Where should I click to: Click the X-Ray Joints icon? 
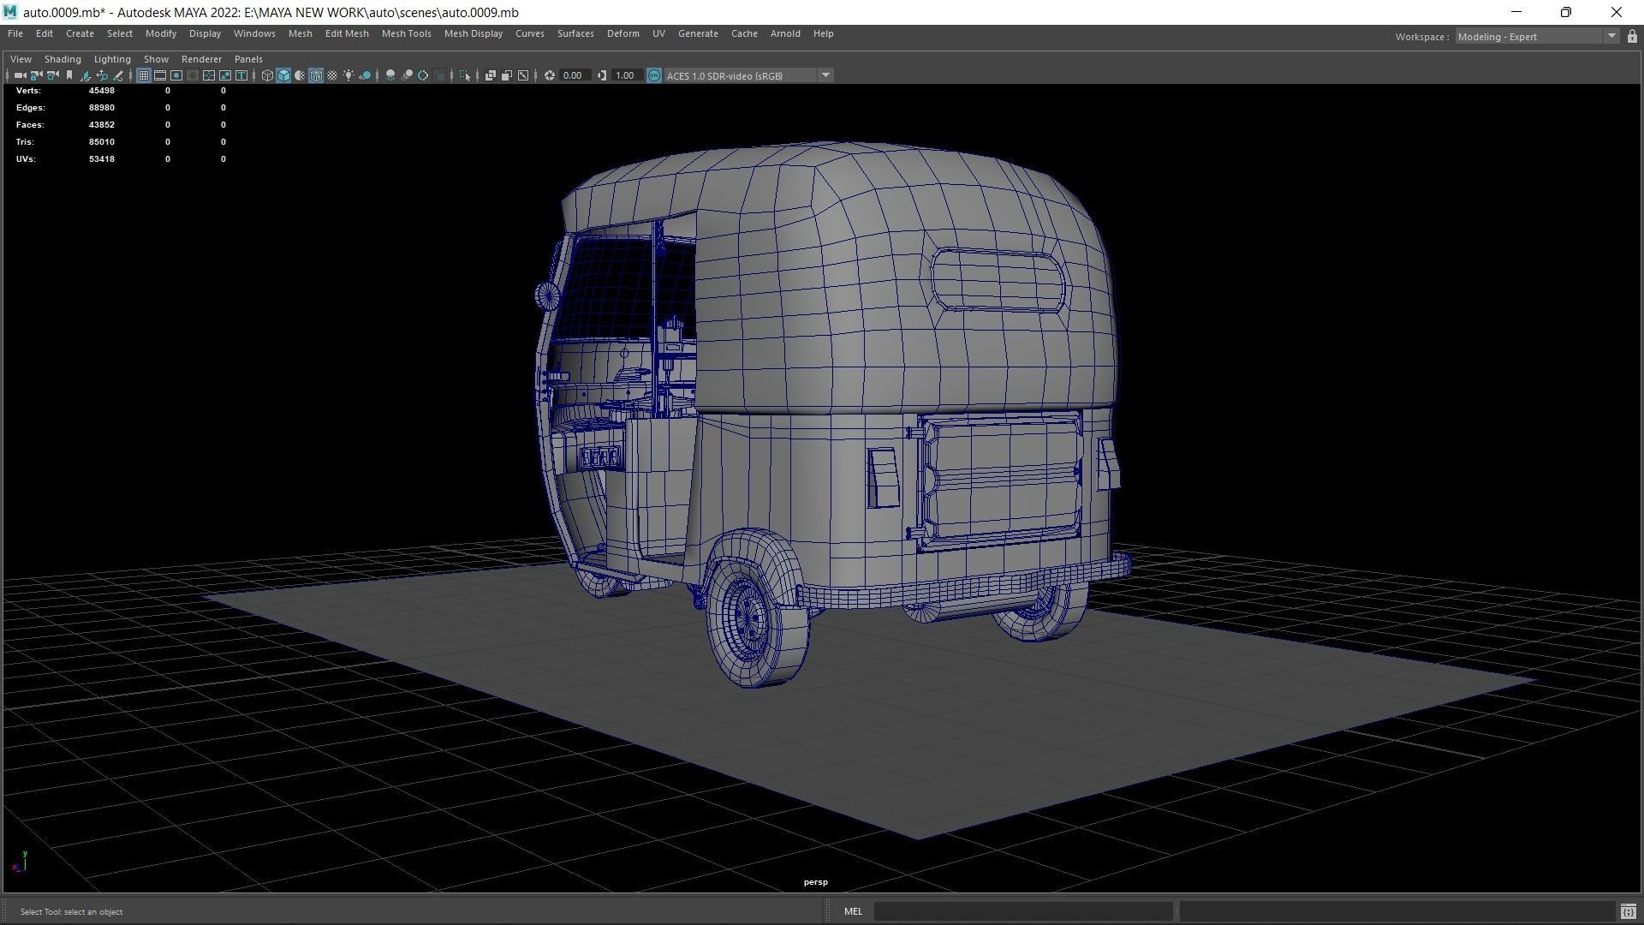(523, 75)
